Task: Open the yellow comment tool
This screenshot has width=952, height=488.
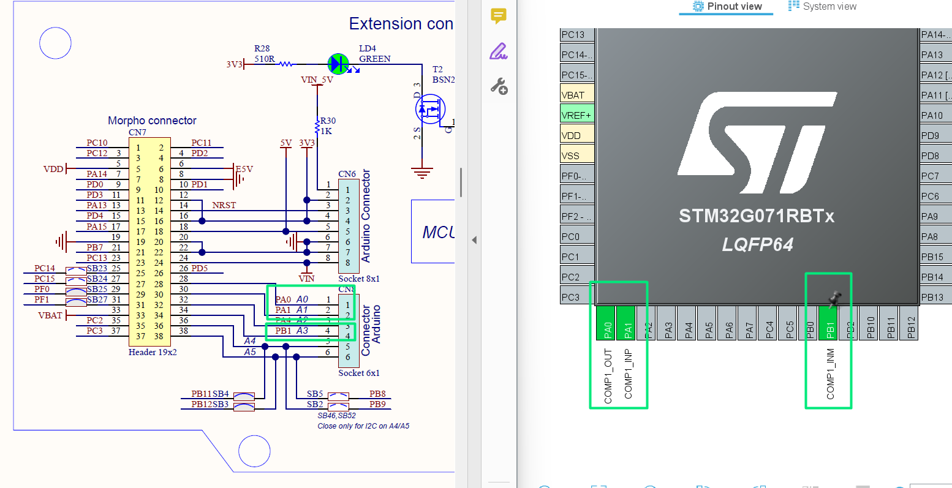Action: (x=499, y=16)
